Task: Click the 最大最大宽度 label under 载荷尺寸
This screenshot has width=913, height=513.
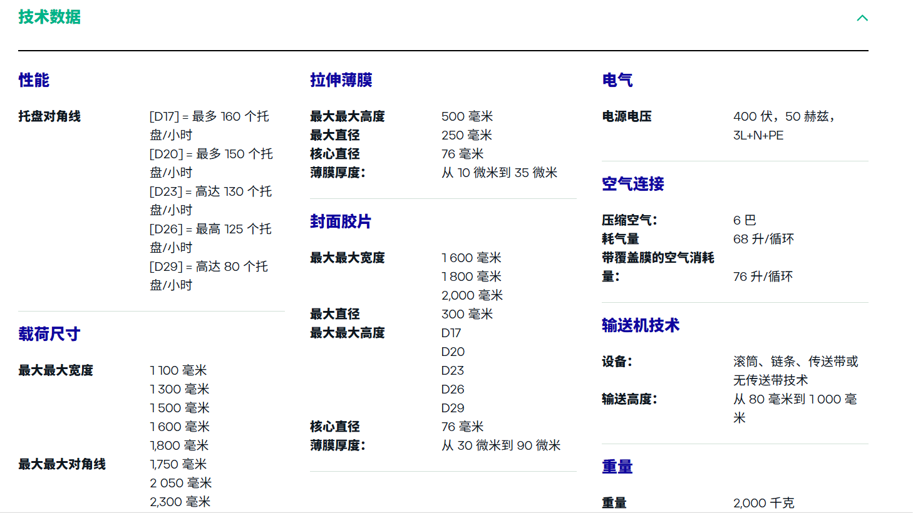Action: [x=53, y=370]
